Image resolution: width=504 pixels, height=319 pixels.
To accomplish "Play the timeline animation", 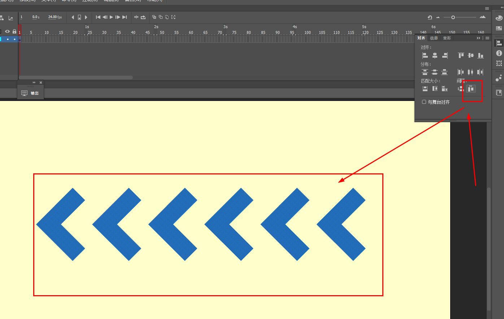I will [x=111, y=17].
